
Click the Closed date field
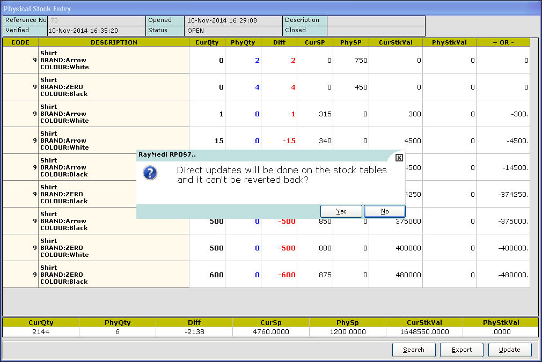pyautogui.click(x=376, y=31)
